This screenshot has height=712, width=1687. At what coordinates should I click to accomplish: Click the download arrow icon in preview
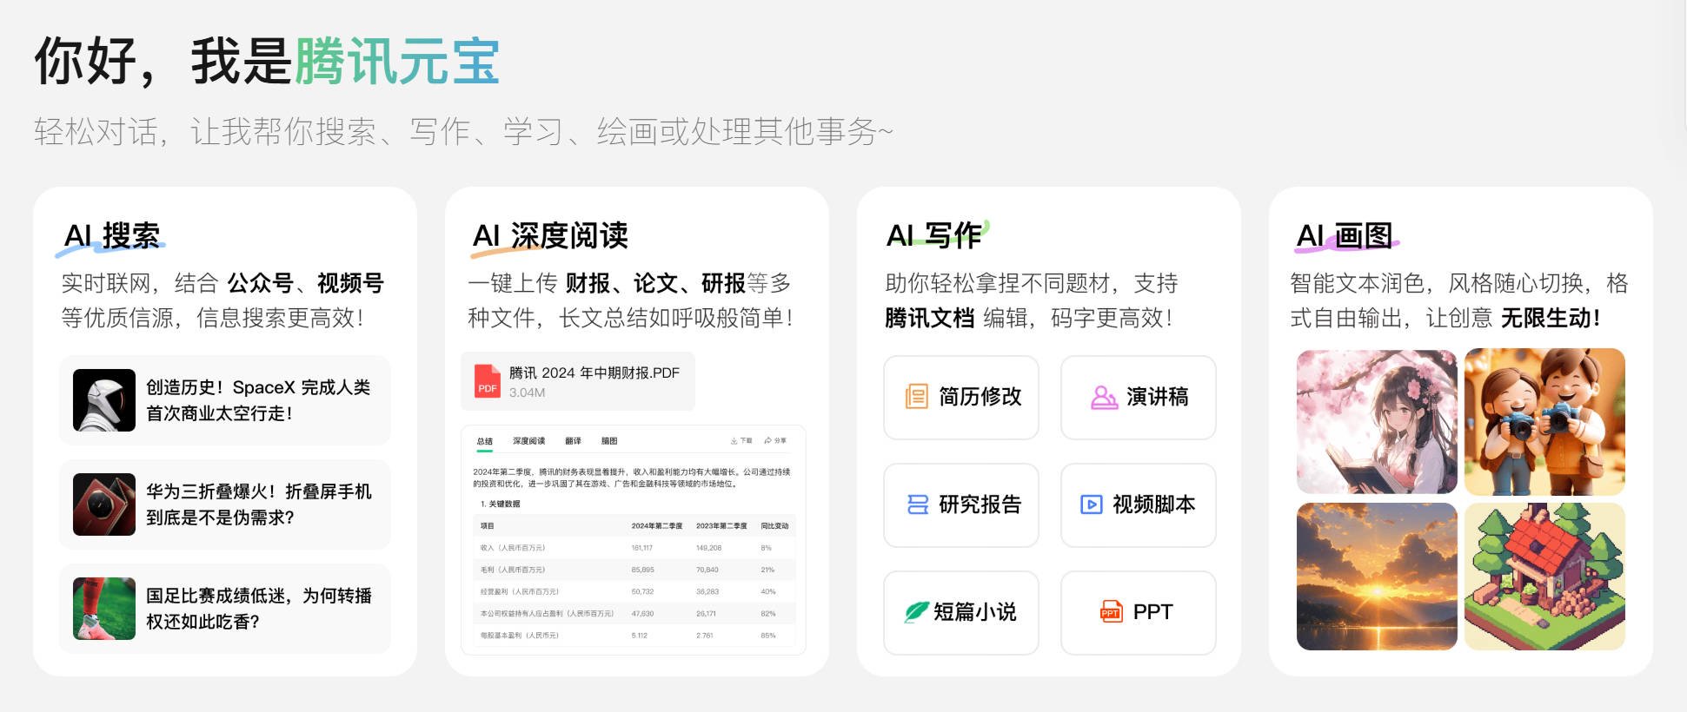[734, 441]
